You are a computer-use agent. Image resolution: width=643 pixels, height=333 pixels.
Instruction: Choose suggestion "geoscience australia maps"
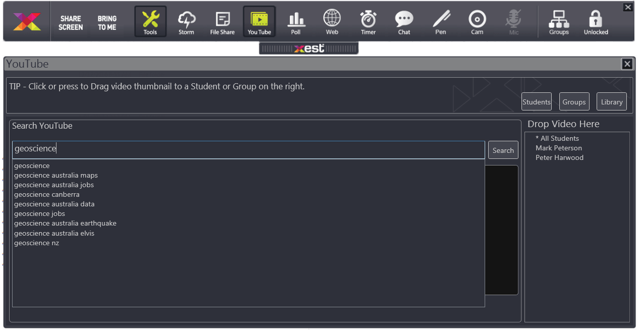click(x=56, y=175)
